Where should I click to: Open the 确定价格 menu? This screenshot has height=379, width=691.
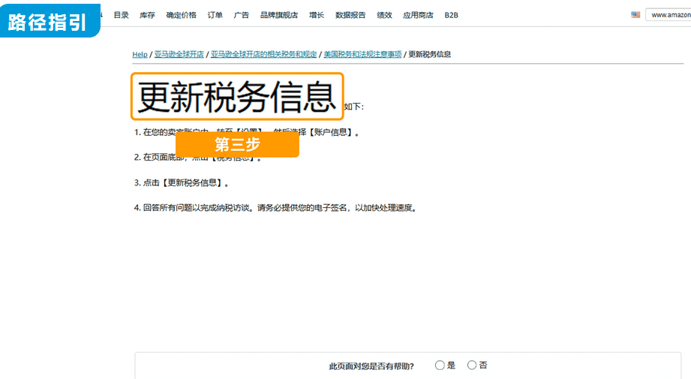point(181,15)
